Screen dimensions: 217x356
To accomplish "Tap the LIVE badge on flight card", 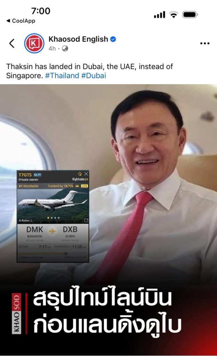I will pyautogui.click(x=85, y=186).
